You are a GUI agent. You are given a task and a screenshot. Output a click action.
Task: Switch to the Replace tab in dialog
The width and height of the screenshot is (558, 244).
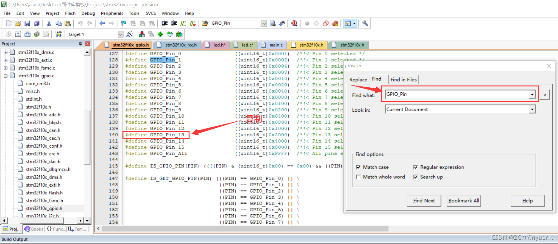click(358, 80)
